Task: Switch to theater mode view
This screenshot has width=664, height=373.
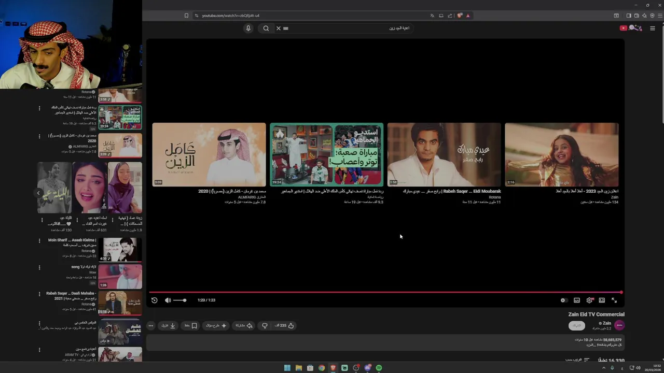Action: (602, 300)
